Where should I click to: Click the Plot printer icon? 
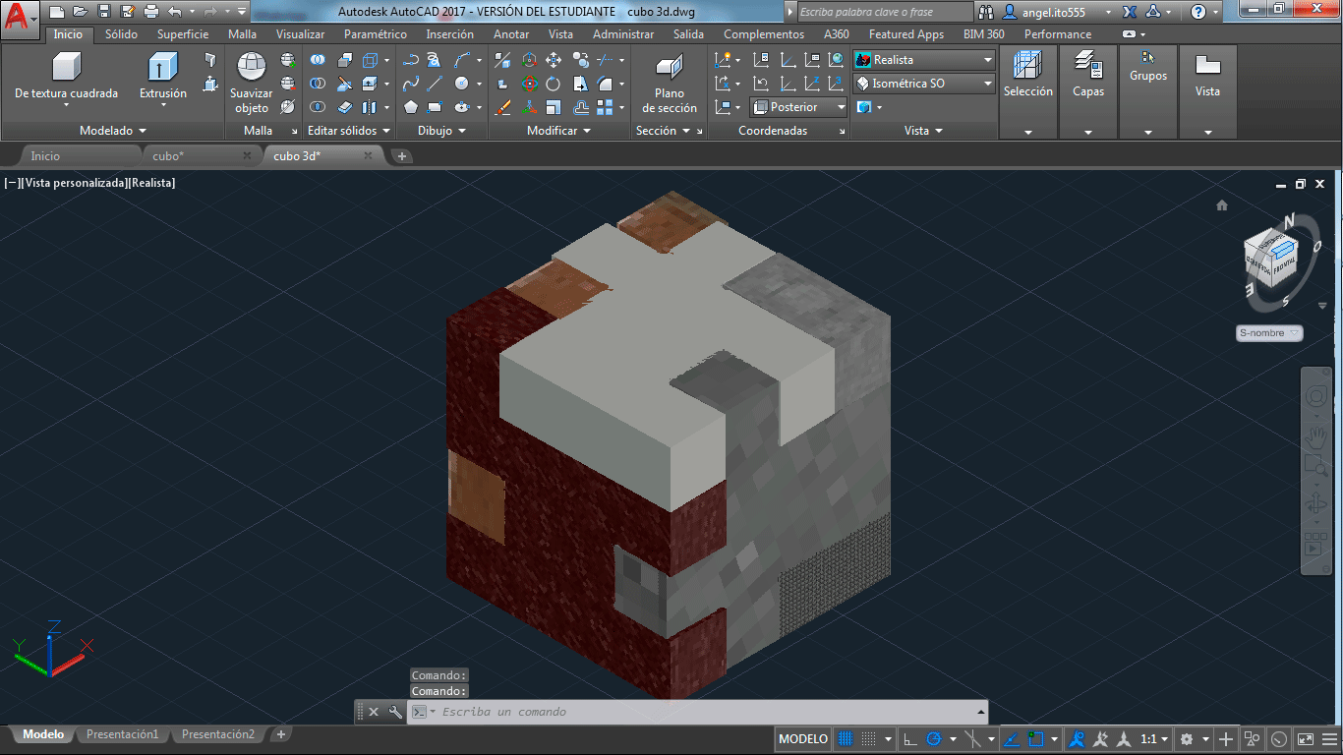coord(150,12)
